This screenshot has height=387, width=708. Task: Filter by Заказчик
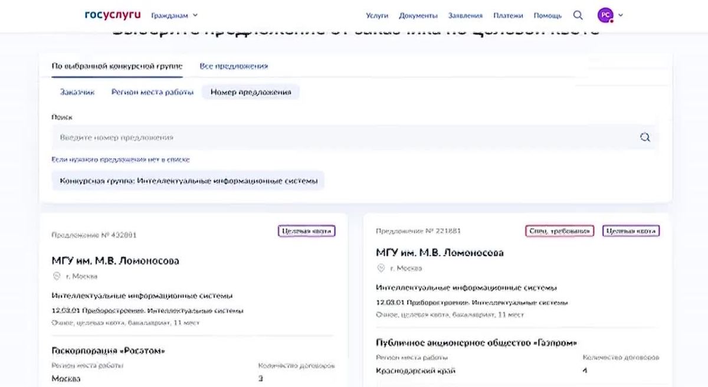(77, 92)
